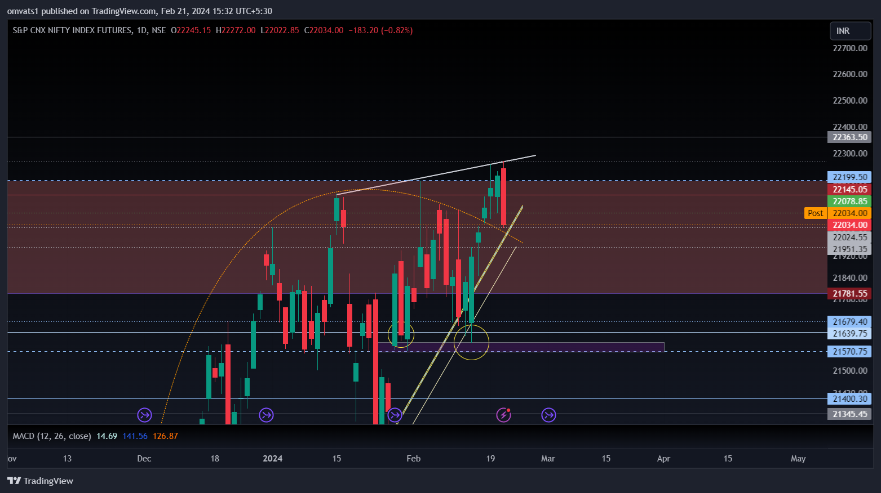
Task: Select the 22145.05 red price label
Action: click(x=849, y=190)
